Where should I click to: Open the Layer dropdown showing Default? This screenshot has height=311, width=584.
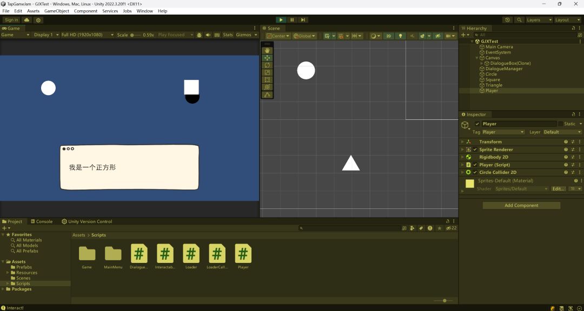[x=562, y=132]
